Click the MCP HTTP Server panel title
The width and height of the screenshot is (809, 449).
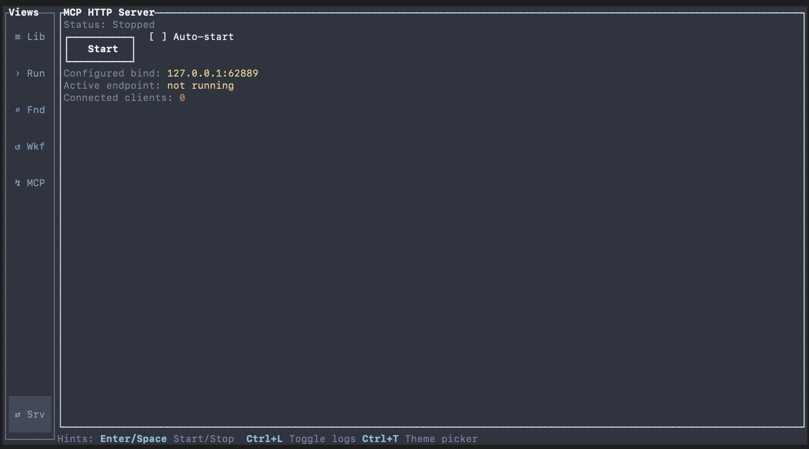pos(109,13)
